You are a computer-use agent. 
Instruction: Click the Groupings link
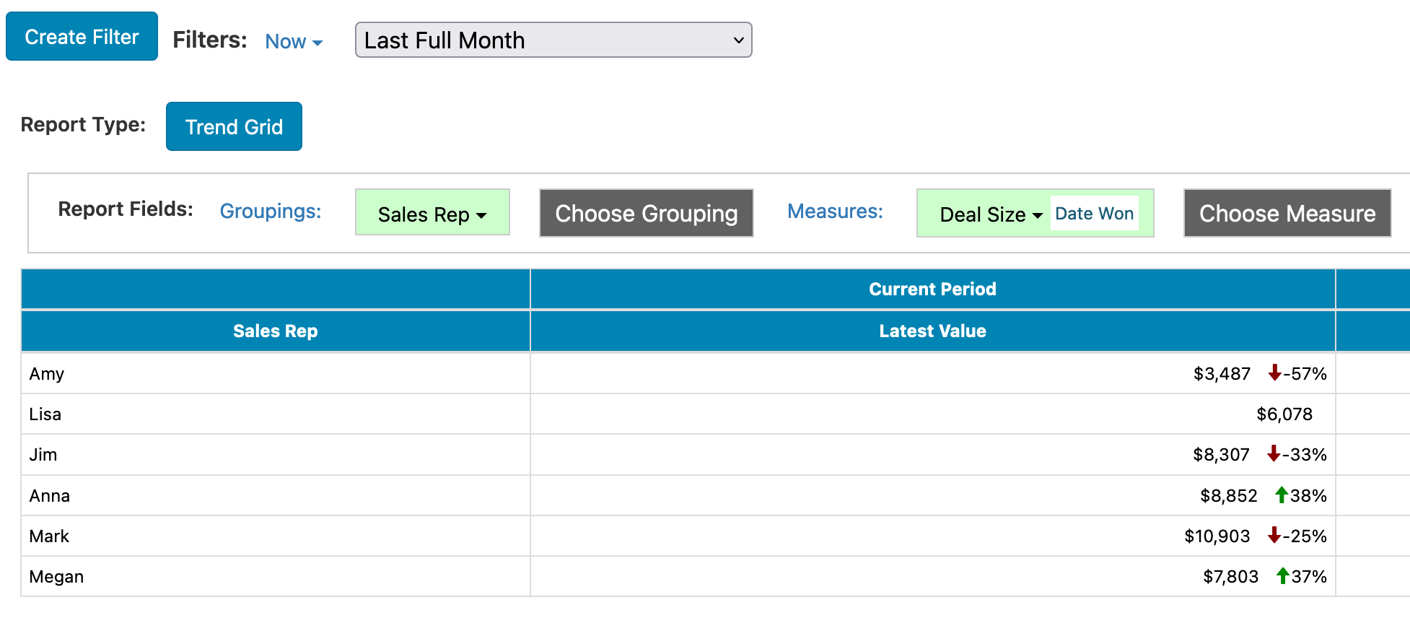point(270,212)
